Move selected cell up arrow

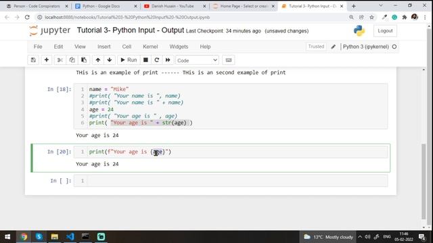click(x=97, y=60)
